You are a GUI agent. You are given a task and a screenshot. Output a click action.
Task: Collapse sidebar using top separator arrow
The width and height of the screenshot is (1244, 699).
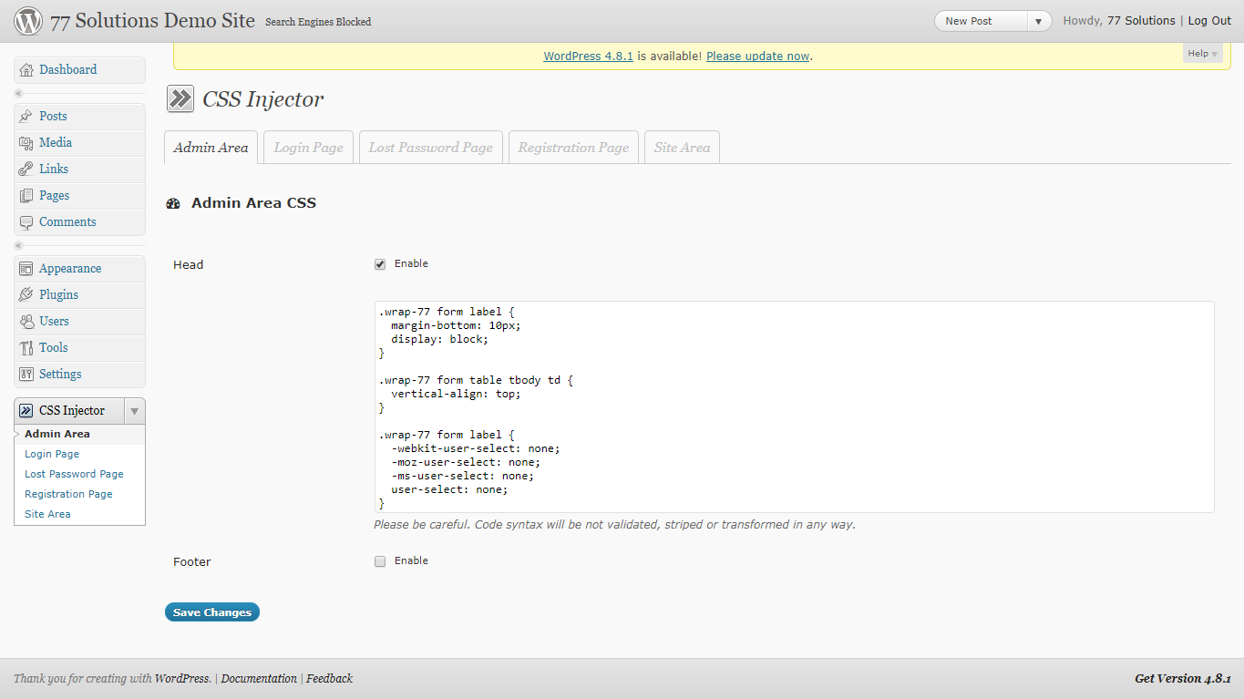(18, 94)
